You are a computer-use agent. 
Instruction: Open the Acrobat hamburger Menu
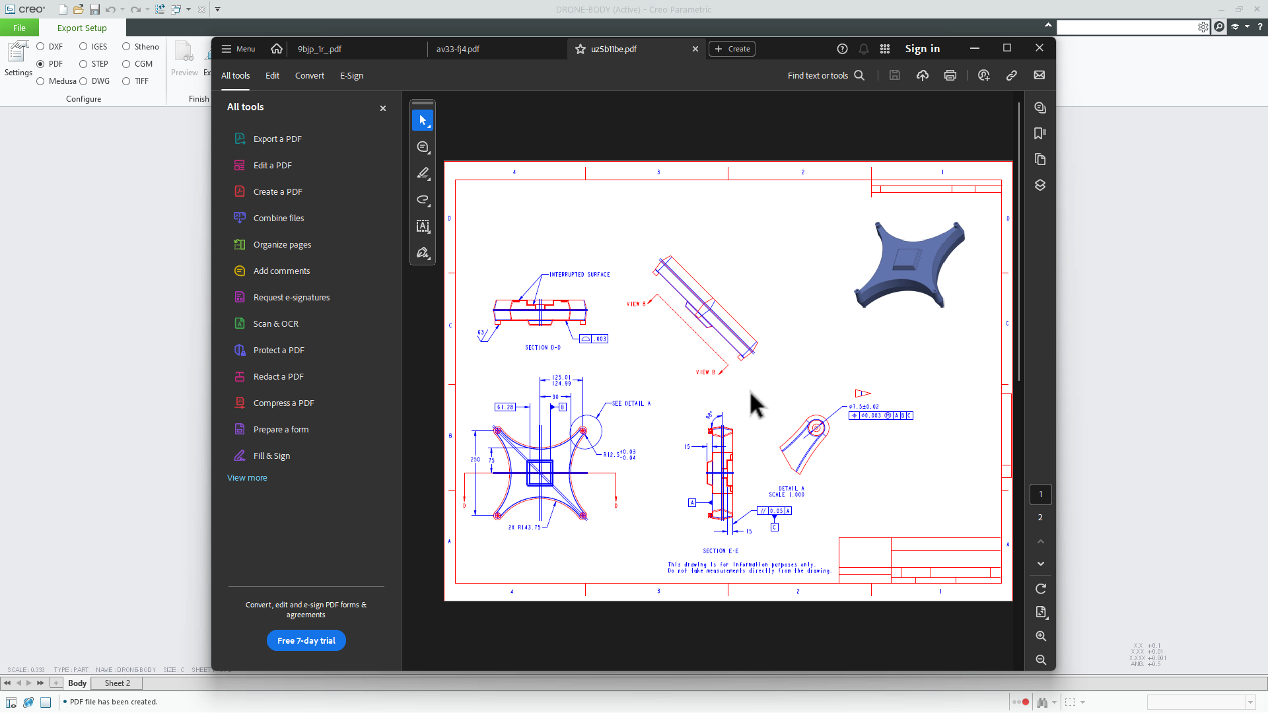coord(237,49)
